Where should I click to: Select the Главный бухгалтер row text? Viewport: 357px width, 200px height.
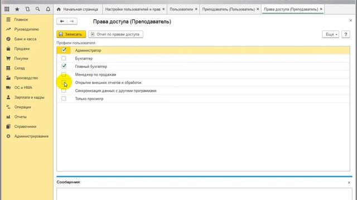(91, 67)
